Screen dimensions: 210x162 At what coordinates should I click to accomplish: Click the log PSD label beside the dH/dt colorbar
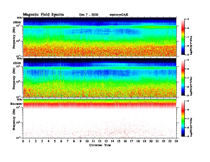pos(191,45)
